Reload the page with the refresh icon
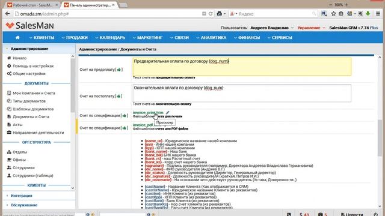Screen dimensions: 385x216 [211, 14]
